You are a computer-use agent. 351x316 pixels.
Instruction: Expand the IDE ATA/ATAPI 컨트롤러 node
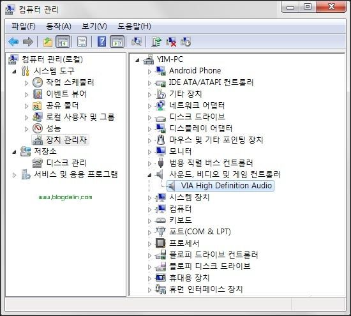coord(149,83)
